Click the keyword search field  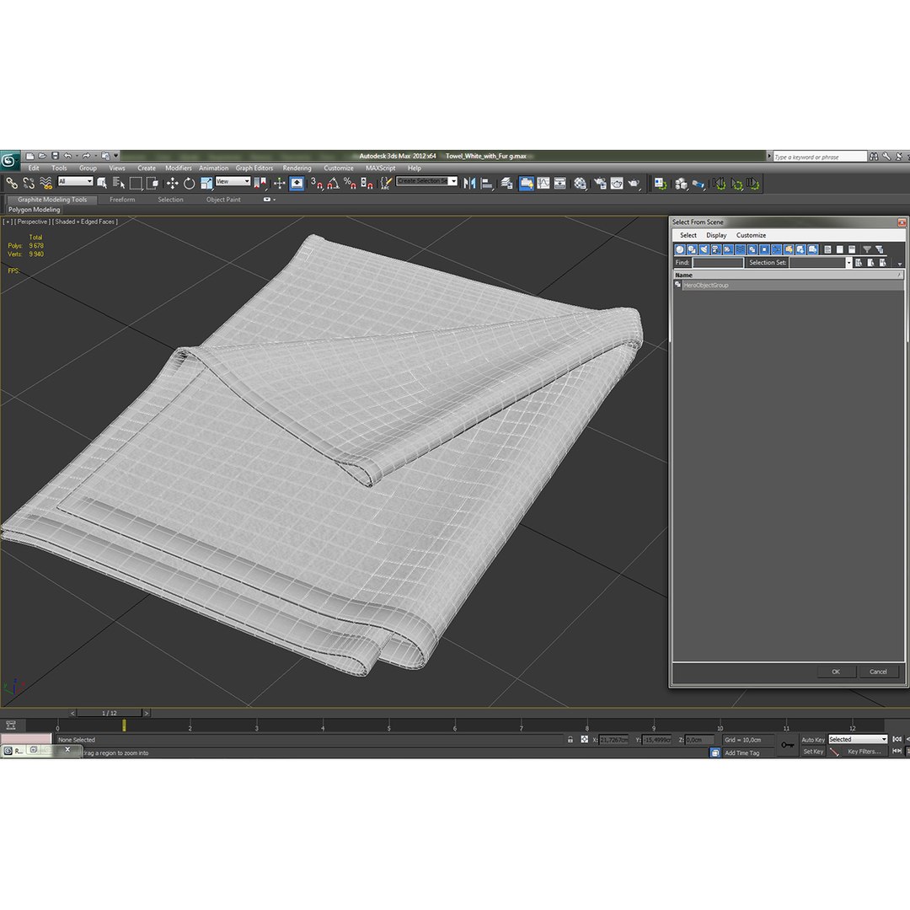coord(820,157)
